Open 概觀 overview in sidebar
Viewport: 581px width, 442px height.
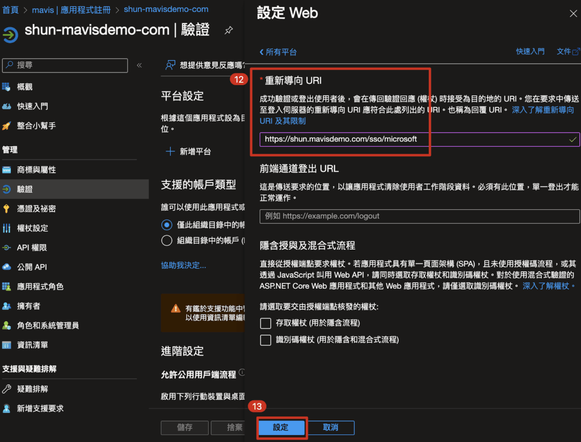pos(24,87)
